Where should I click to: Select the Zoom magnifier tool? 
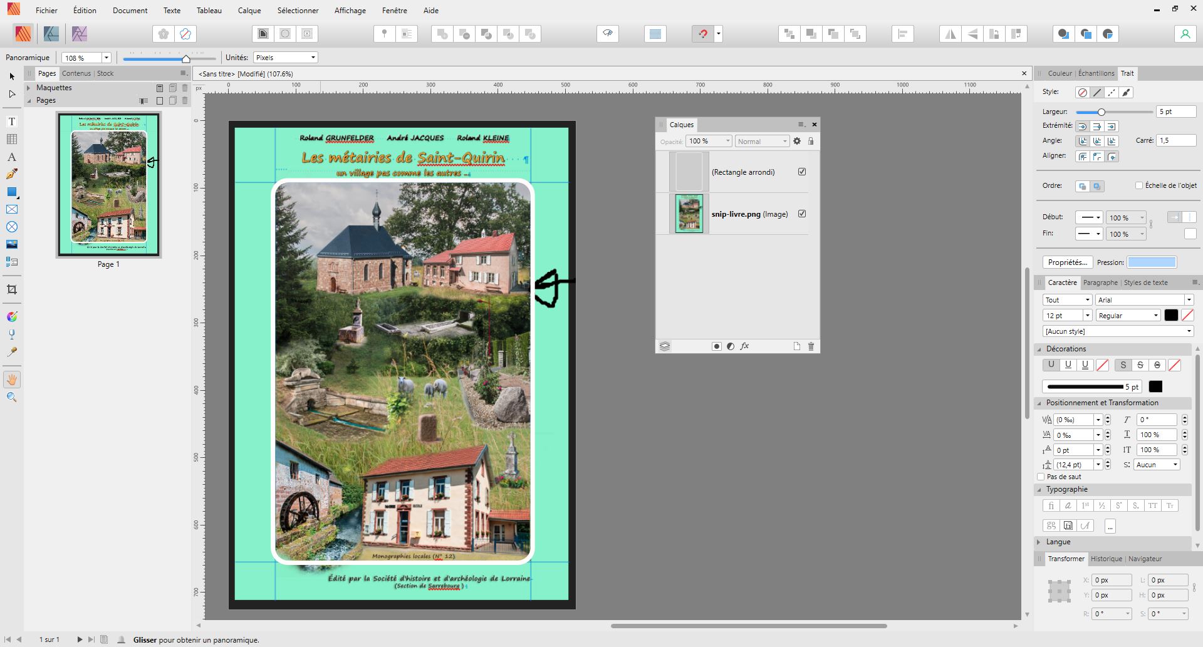click(x=12, y=397)
